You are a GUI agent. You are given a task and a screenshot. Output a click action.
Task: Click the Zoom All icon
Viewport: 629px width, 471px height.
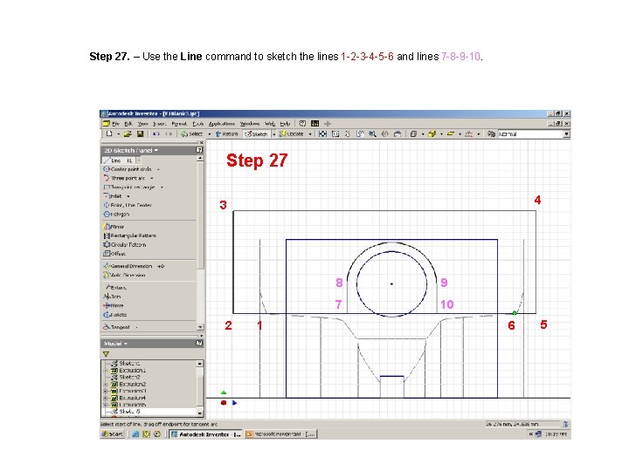click(322, 133)
